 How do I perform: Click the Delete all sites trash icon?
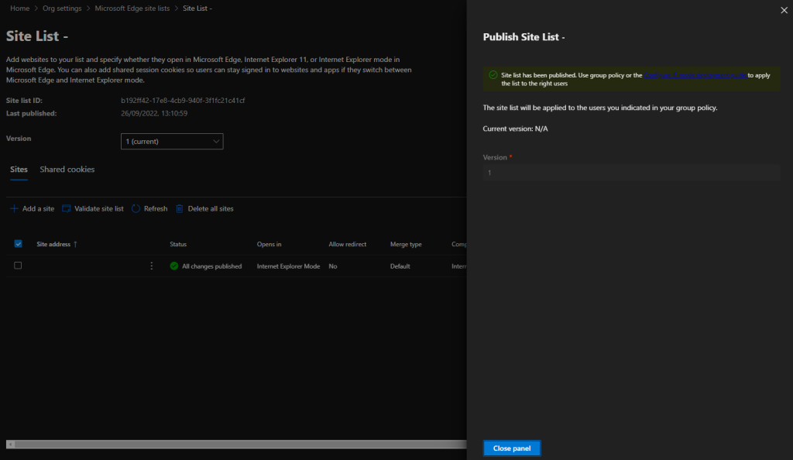[180, 208]
